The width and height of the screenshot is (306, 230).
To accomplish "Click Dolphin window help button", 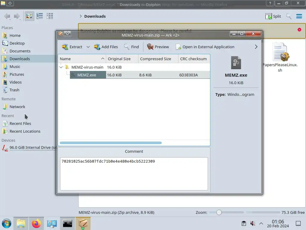I will coord(270,3).
